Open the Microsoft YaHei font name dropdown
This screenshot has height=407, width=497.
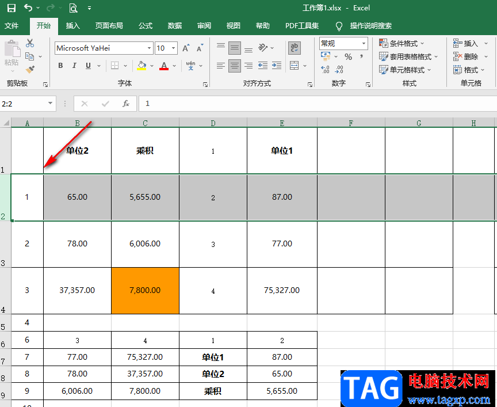pos(150,48)
